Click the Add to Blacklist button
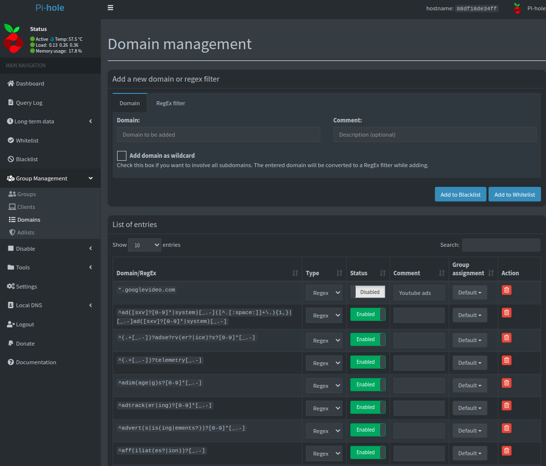Viewport: 546px width, 466px height. coord(460,195)
